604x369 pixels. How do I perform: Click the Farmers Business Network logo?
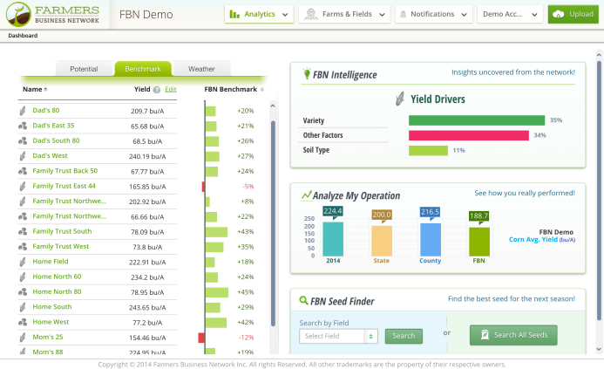click(53, 14)
